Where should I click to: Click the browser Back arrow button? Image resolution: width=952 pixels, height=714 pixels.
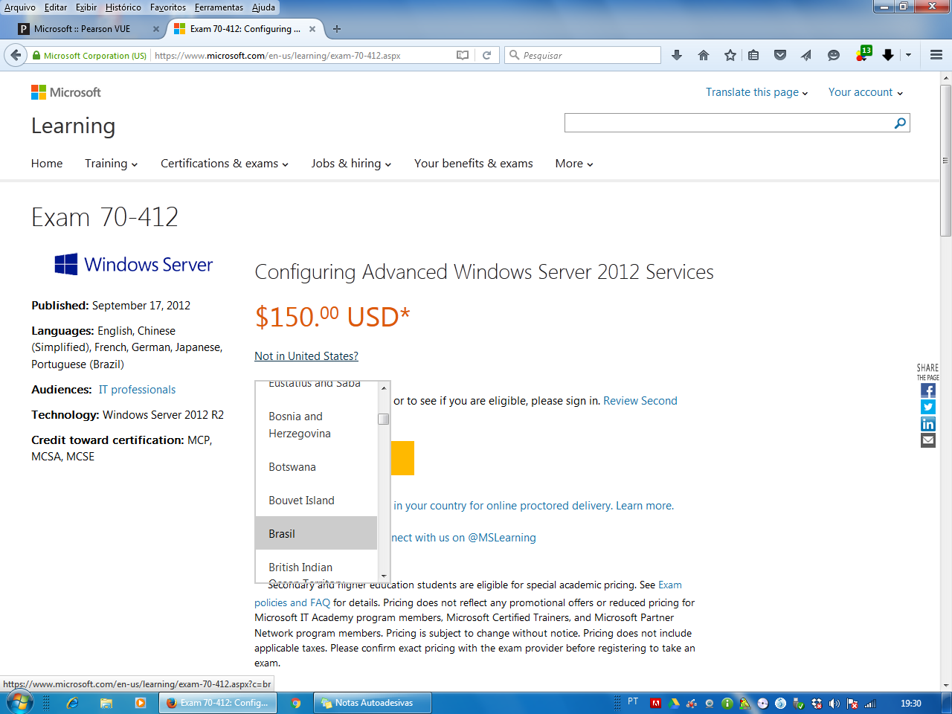pyautogui.click(x=16, y=55)
